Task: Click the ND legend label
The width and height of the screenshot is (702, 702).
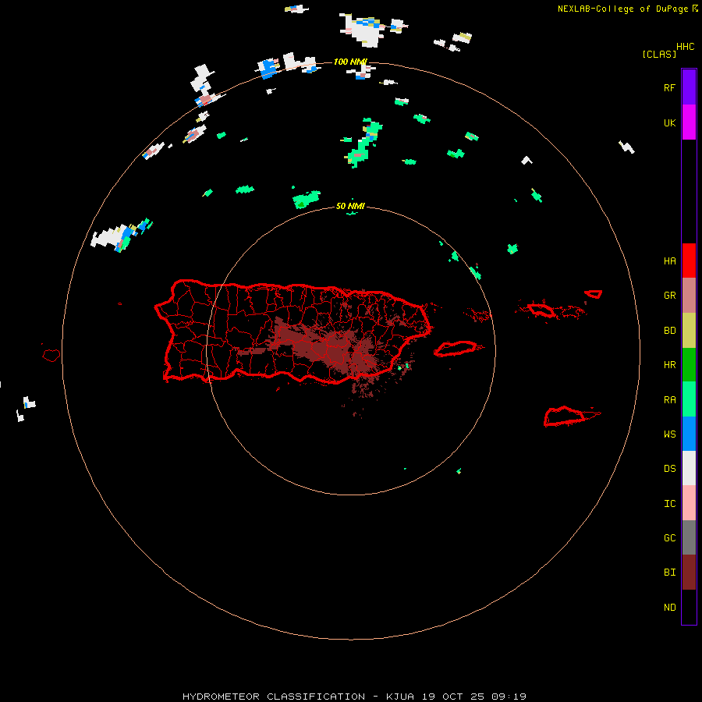Action: pyautogui.click(x=669, y=608)
